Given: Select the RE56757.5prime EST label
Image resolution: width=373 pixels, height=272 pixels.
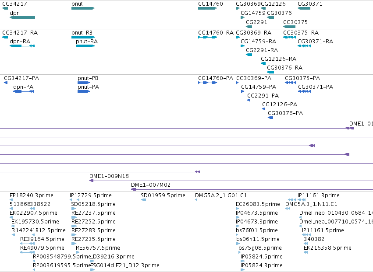Looking at the screenshot, I should (98, 248).
